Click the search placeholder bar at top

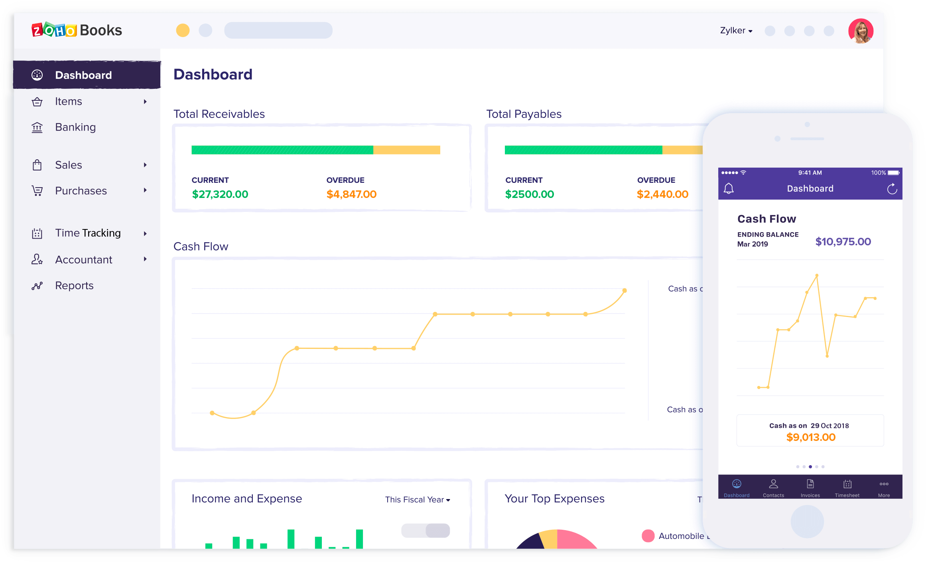pos(278,30)
